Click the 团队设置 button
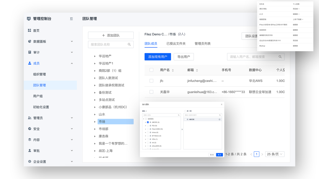319x179 pixels. pos(250,36)
